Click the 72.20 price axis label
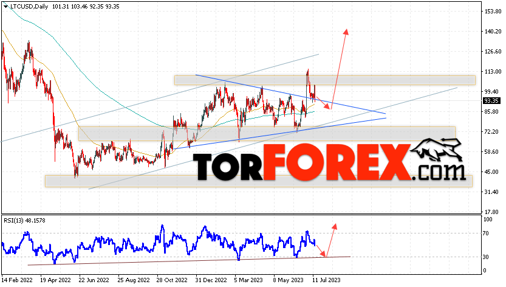 [x=493, y=131]
